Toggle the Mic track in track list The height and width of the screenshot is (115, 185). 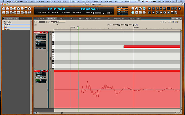tap(7, 26)
